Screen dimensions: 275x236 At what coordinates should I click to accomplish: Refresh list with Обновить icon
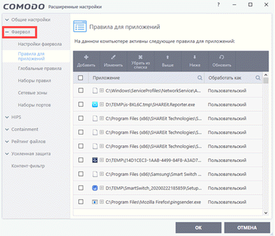click(x=221, y=57)
